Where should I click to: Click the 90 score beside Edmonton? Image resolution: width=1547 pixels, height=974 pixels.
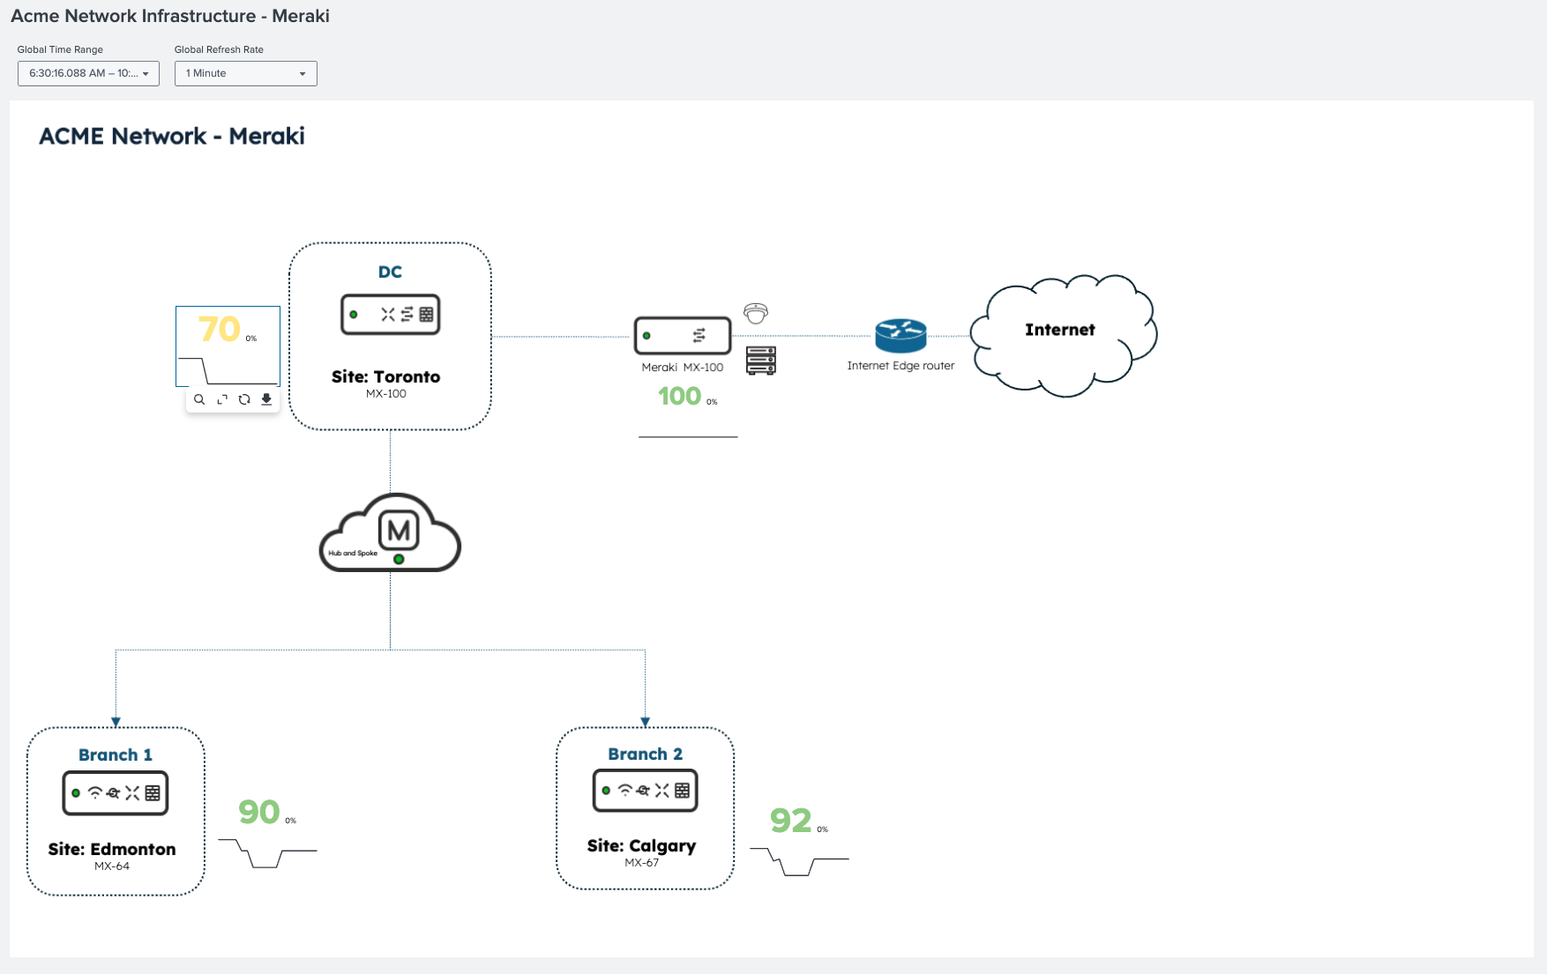(259, 812)
